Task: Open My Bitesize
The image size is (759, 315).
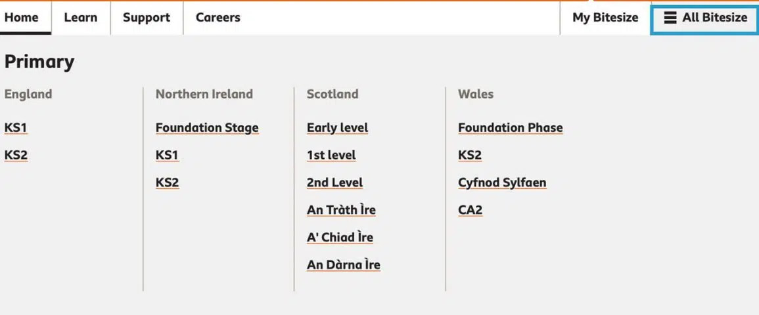Action: pos(605,18)
